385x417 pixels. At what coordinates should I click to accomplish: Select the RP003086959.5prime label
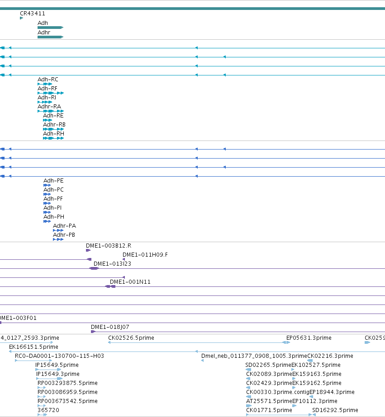pyautogui.click(x=67, y=392)
